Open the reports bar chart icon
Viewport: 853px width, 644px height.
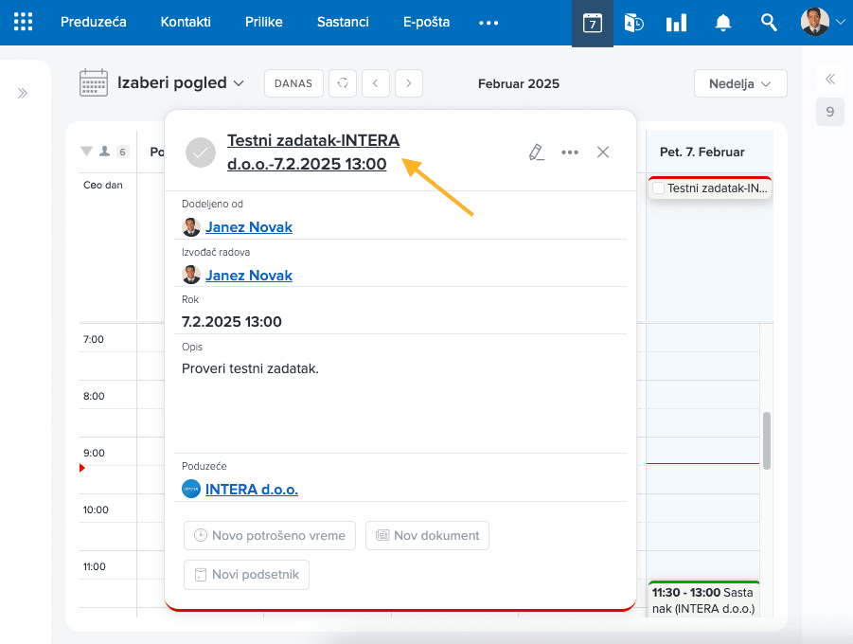[676, 23]
